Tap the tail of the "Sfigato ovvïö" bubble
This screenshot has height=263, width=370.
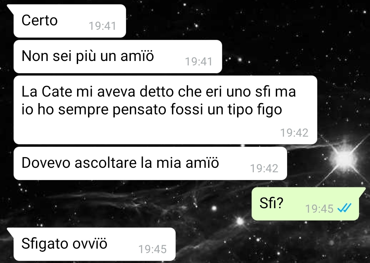point(11,231)
